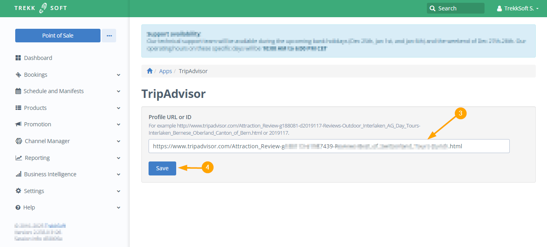The height and width of the screenshot is (247, 547).
Task: Click the Reporting line chart icon
Action: pos(18,158)
